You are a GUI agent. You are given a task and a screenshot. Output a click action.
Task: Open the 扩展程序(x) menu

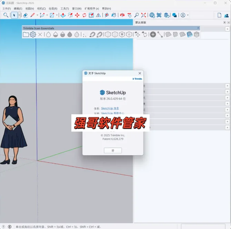(92, 9)
